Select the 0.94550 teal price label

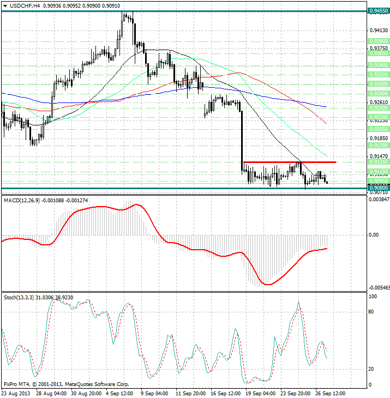pos(379,11)
